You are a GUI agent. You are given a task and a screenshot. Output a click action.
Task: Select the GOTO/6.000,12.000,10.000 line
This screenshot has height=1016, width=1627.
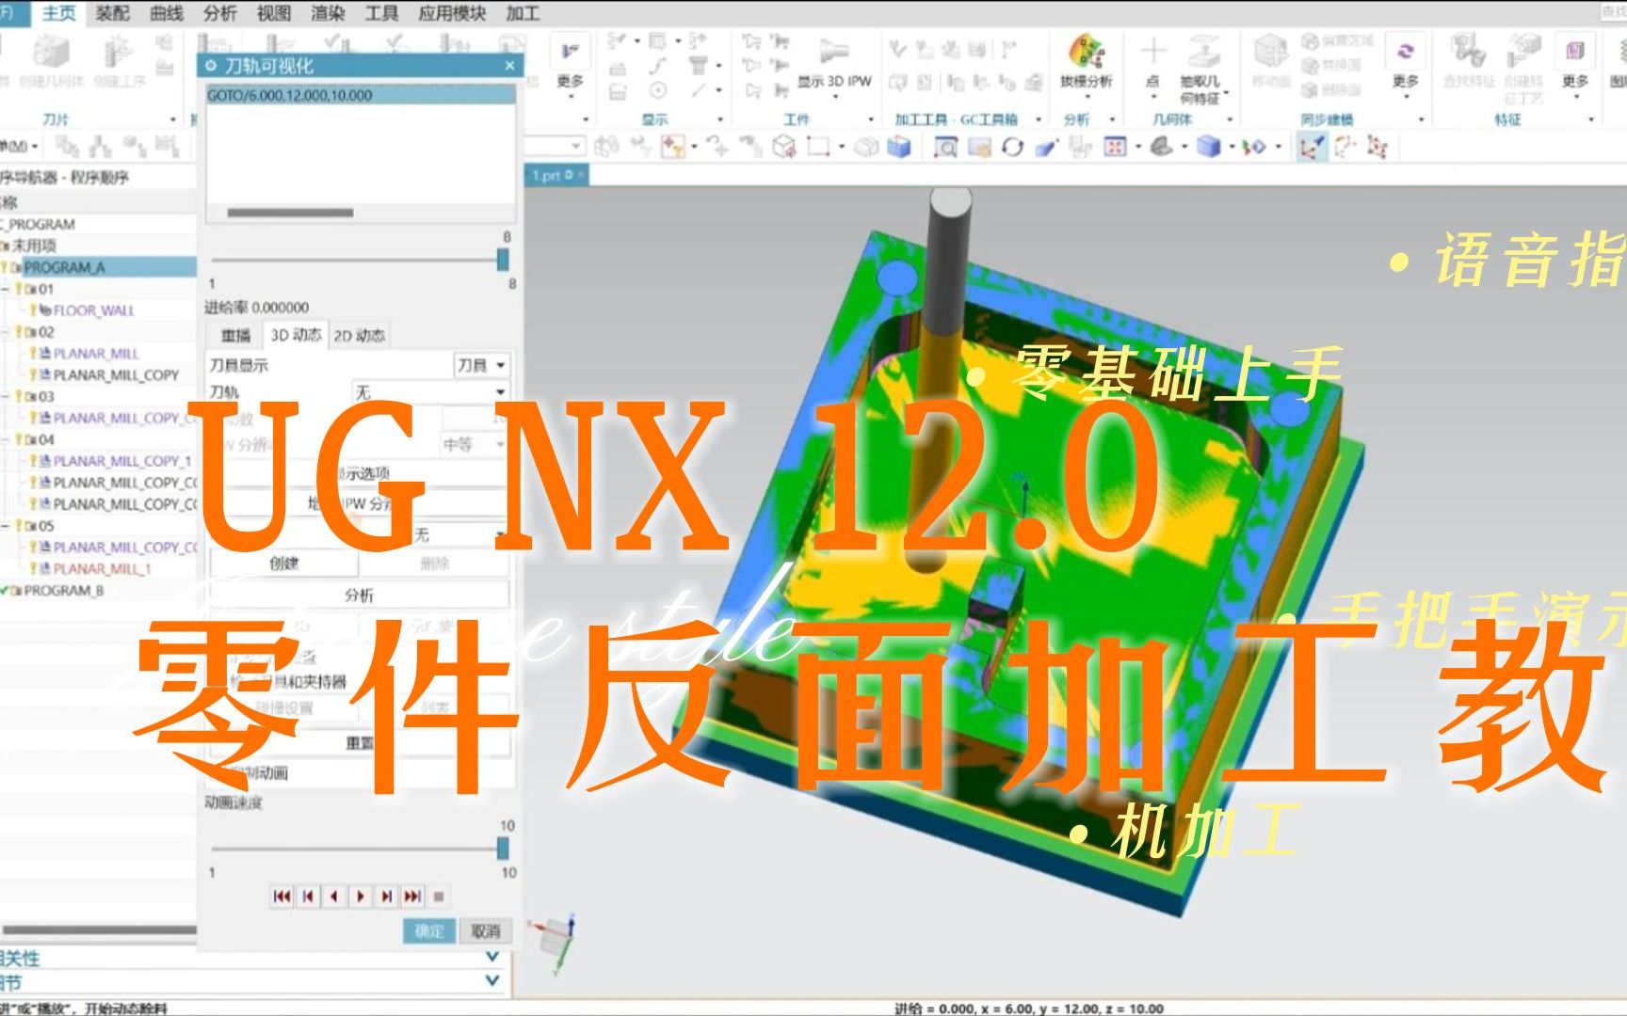(360, 95)
